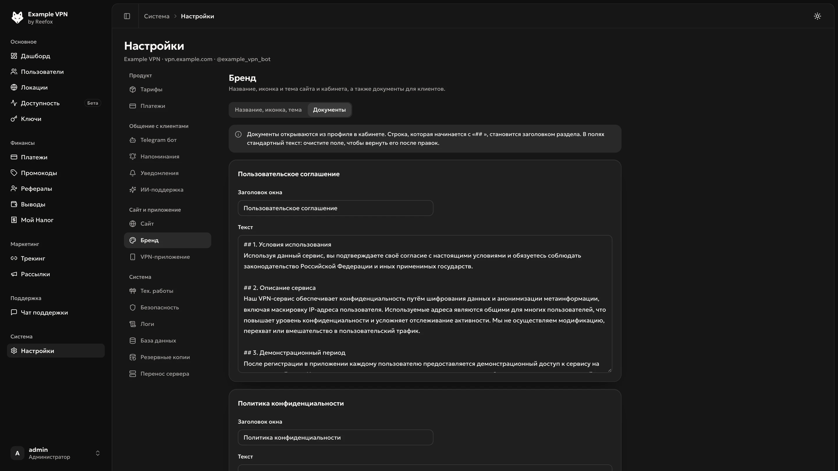Click the Бета badge next to Доступность
Image resolution: width=838 pixels, height=471 pixels.
coord(93,103)
